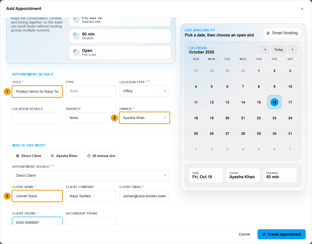Cancel the appointment dialog
Viewport: 312px width, 244px height.
244,234
